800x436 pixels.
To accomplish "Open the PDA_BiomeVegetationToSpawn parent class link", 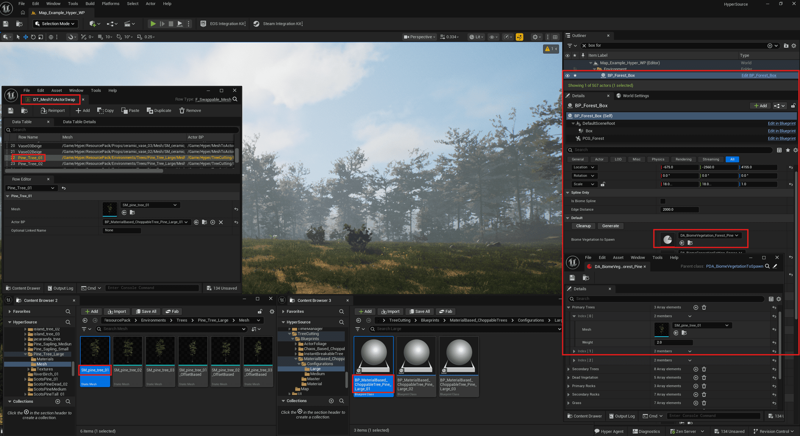I will 734,266.
